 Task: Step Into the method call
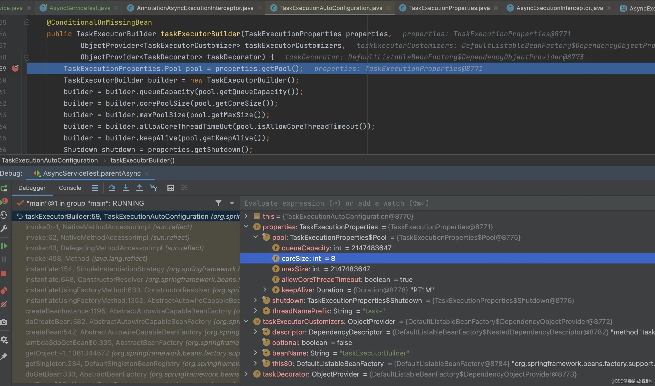pos(126,188)
